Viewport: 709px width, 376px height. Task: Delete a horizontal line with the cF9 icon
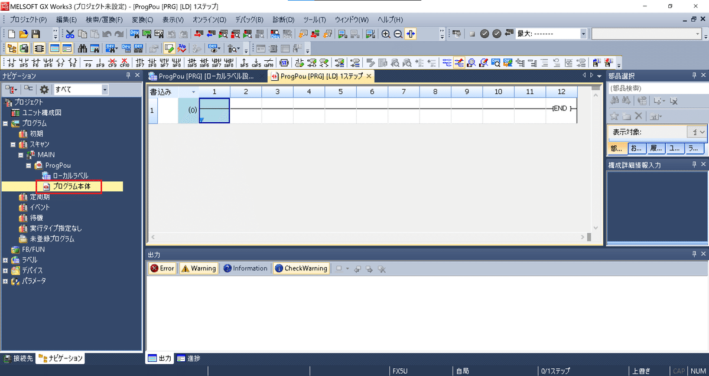(x=112, y=62)
